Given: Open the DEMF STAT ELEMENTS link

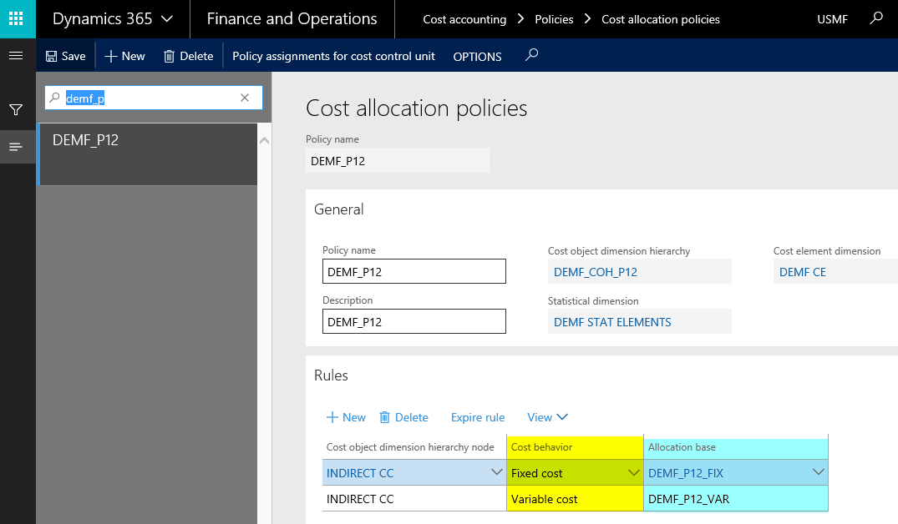Looking at the screenshot, I should point(612,321).
